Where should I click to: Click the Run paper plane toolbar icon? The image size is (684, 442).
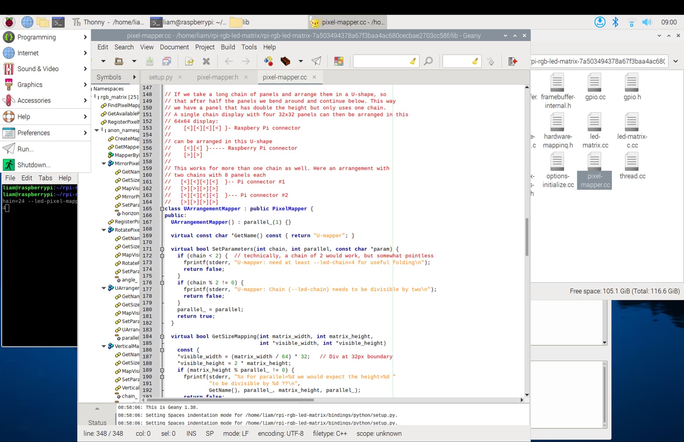tap(316, 61)
